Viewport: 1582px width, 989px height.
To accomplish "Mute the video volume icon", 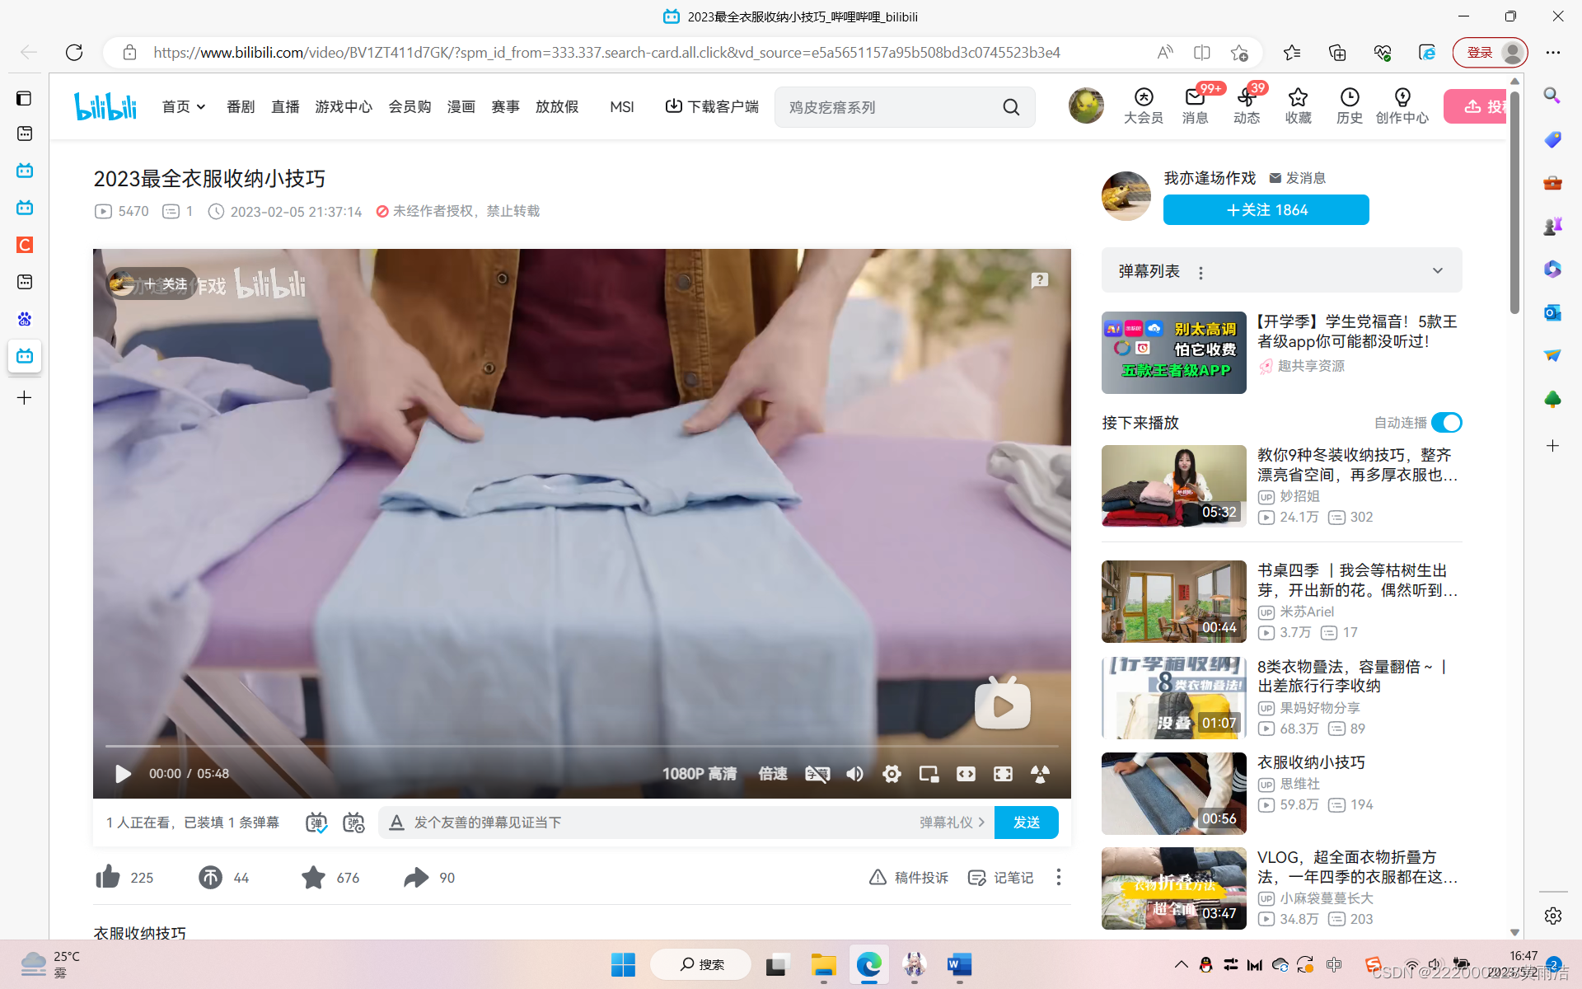I will (x=854, y=774).
